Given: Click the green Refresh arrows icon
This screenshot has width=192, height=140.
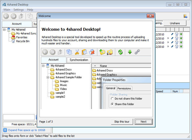Looking at the screenshot, I should tap(120, 52).
